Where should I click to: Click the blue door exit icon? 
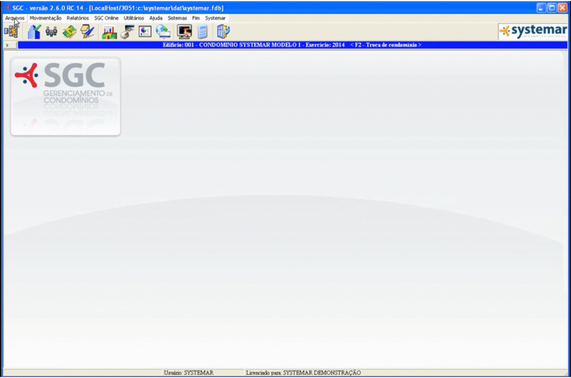point(223,32)
